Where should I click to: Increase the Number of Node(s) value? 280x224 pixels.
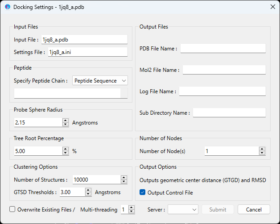tap(262, 149)
